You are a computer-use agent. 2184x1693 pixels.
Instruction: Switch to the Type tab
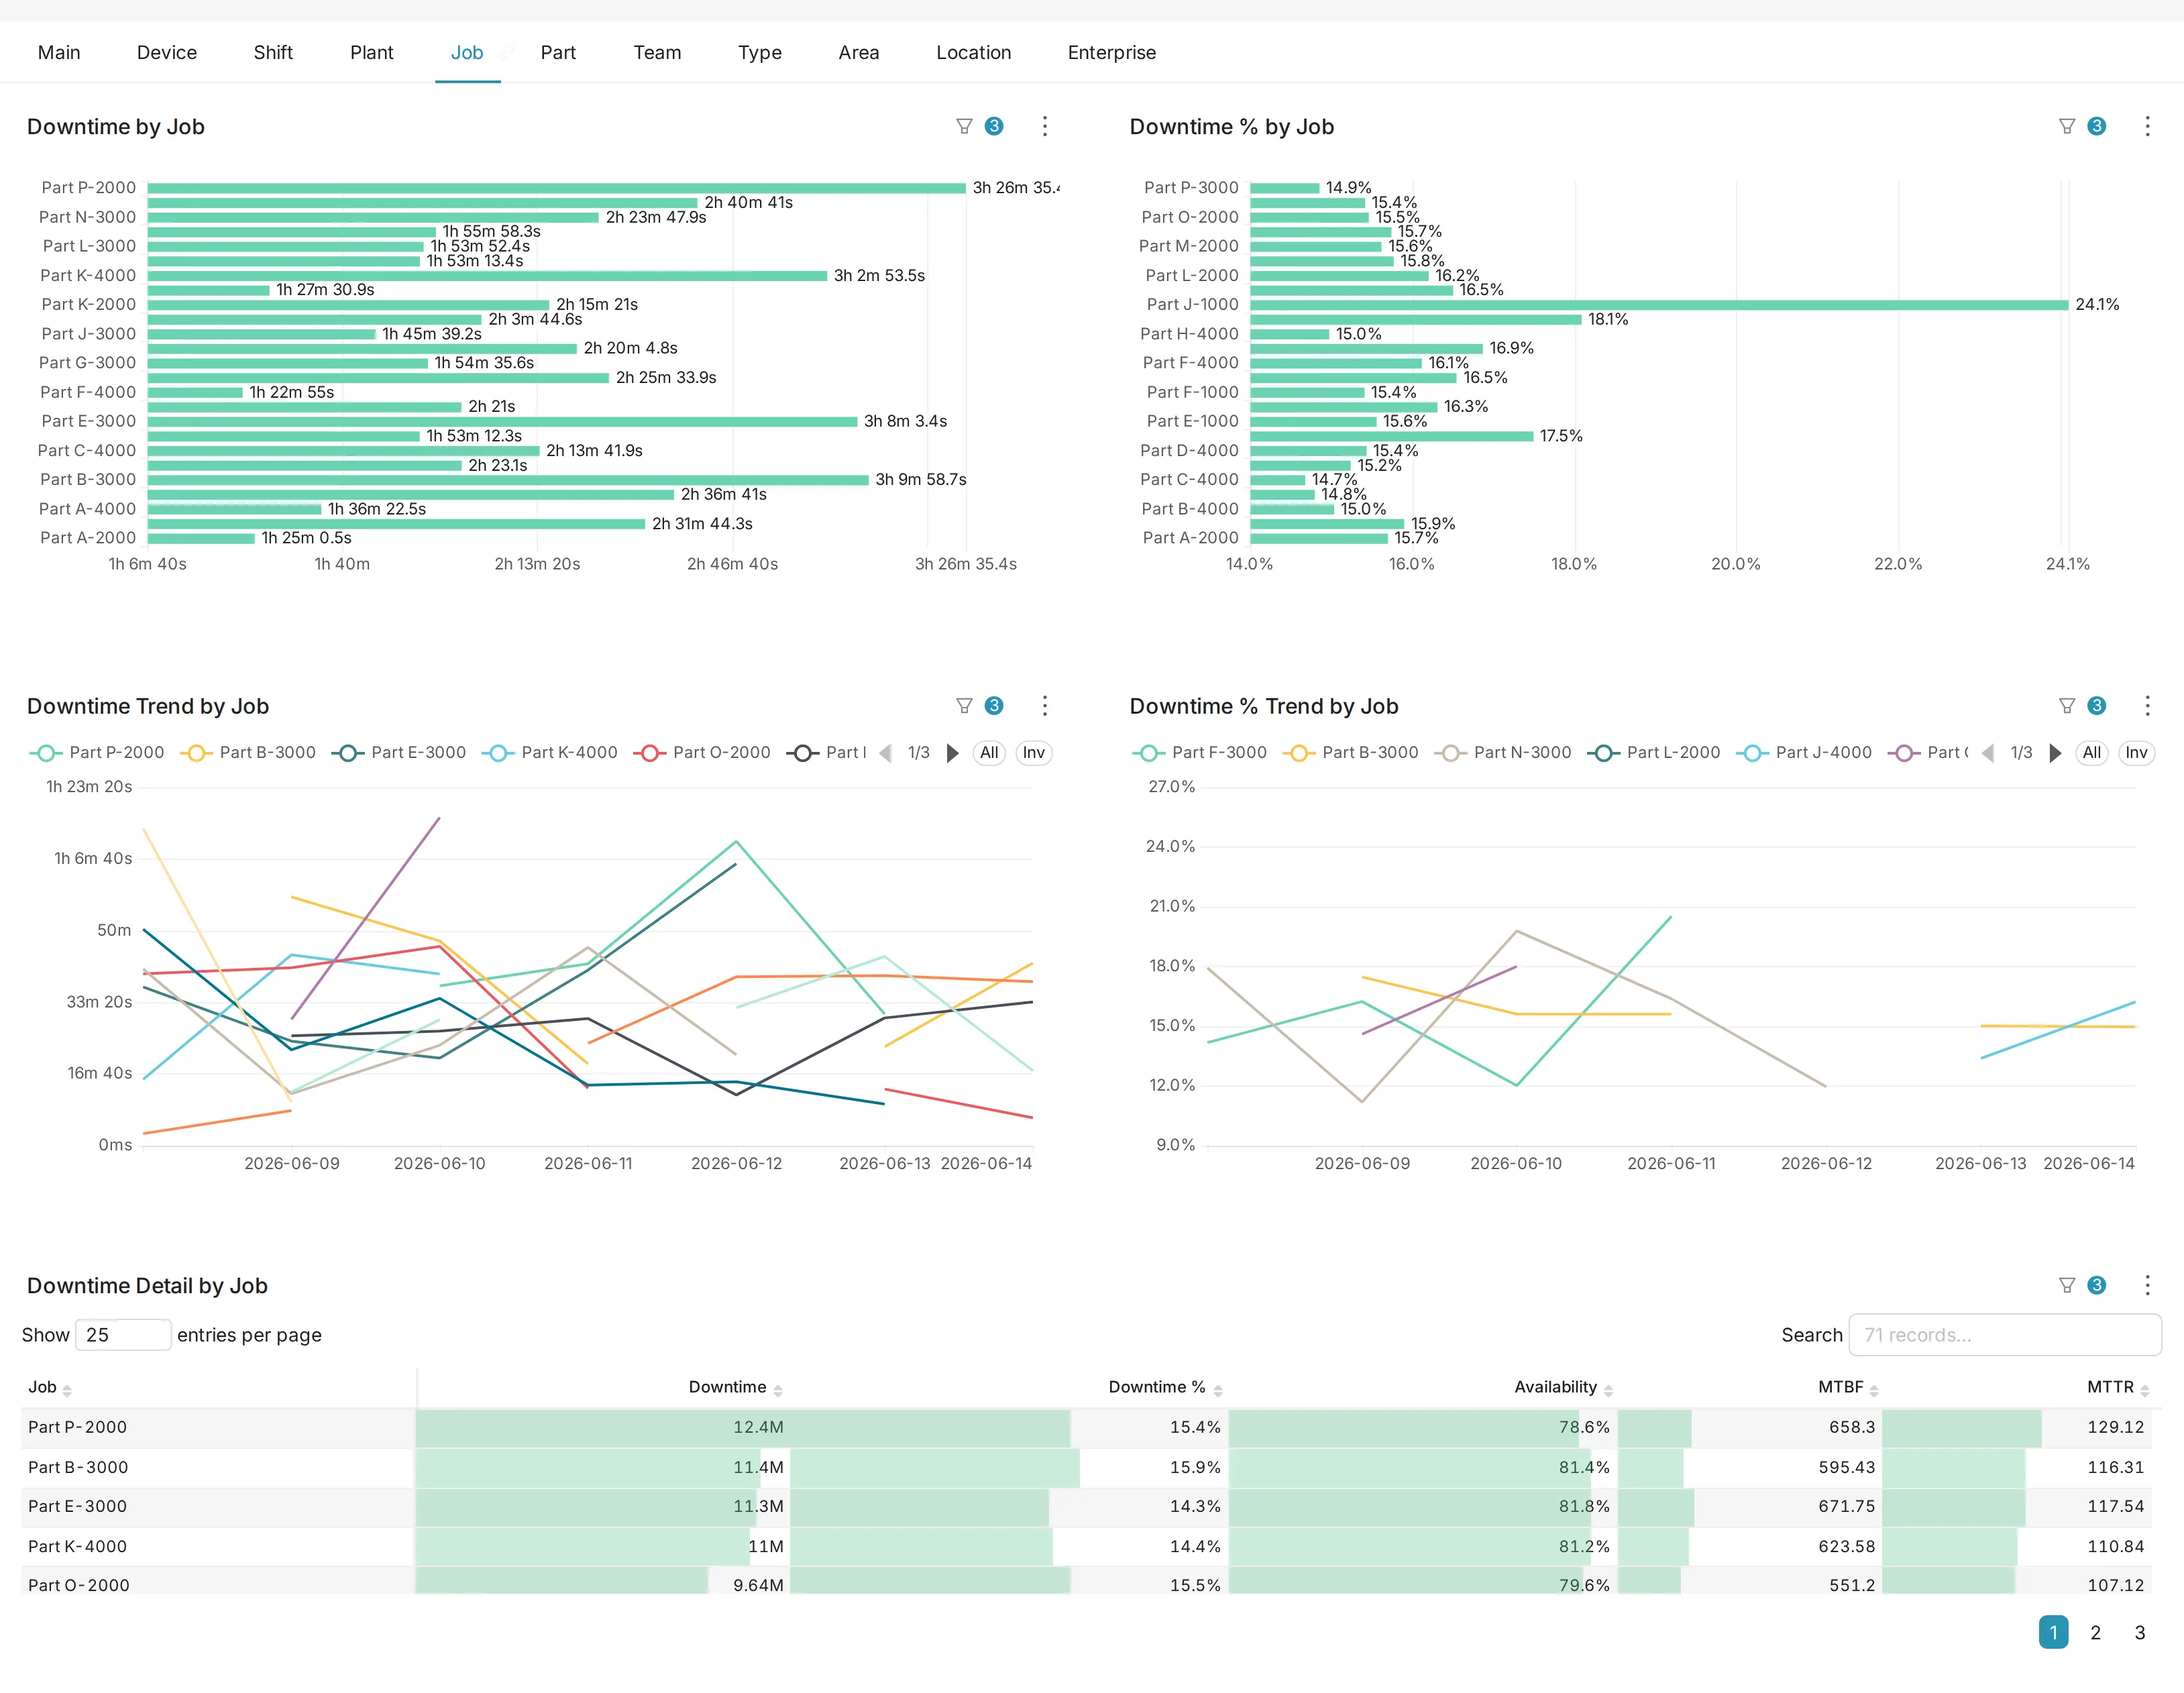tap(760, 52)
